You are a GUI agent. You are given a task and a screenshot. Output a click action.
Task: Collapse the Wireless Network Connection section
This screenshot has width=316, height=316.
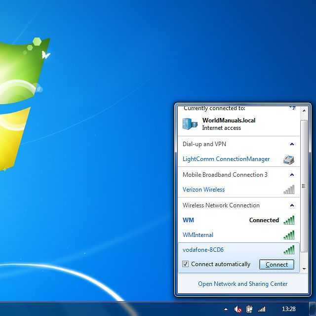coord(292,205)
